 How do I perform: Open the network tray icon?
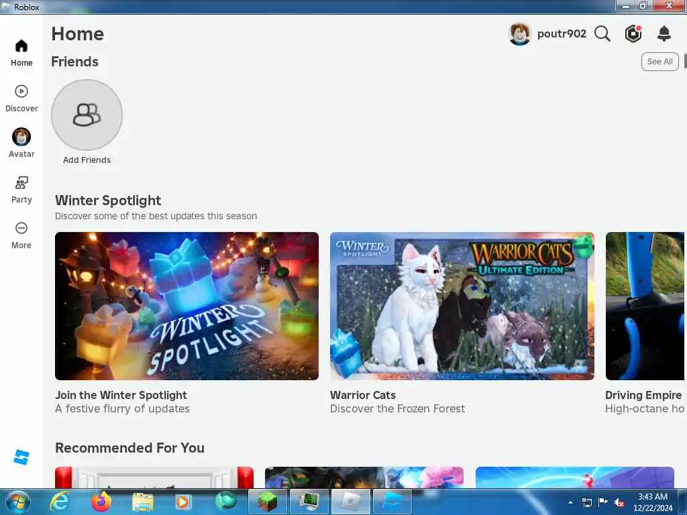tap(586, 502)
